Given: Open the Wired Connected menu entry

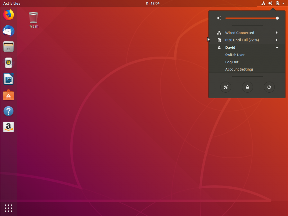Looking at the screenshot, I should (247, 33).
